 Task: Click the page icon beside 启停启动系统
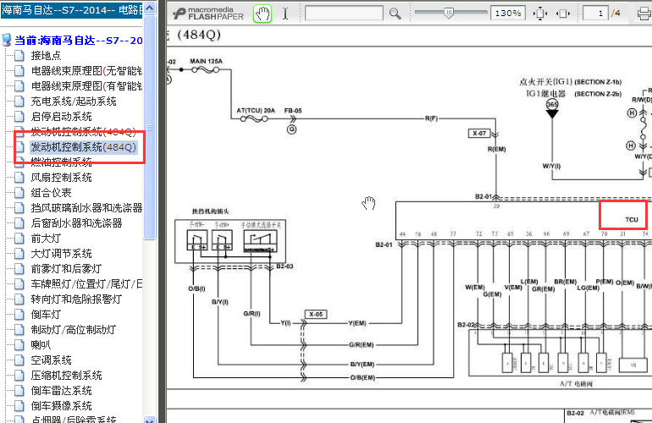[19, 117]
